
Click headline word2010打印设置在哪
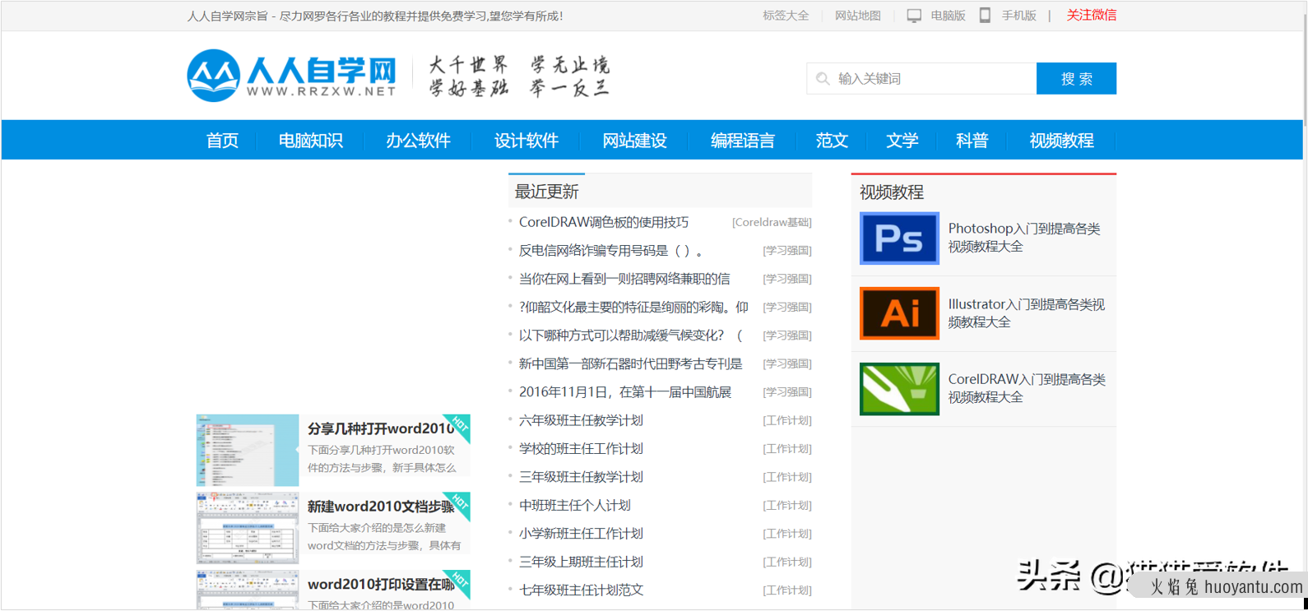pyautogui.click(x=380, y=585)
